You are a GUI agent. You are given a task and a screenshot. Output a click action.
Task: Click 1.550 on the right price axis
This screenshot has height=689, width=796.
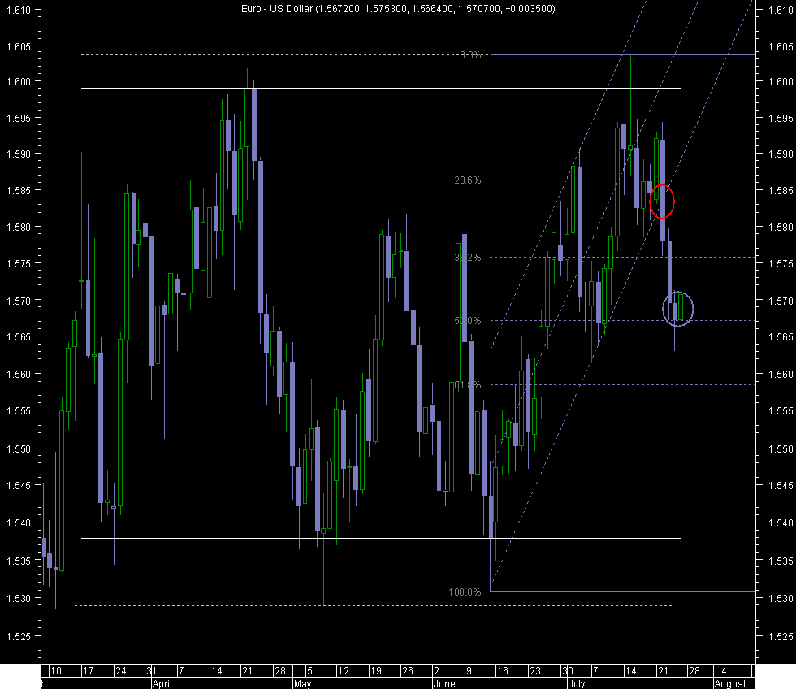click(781, 448)
